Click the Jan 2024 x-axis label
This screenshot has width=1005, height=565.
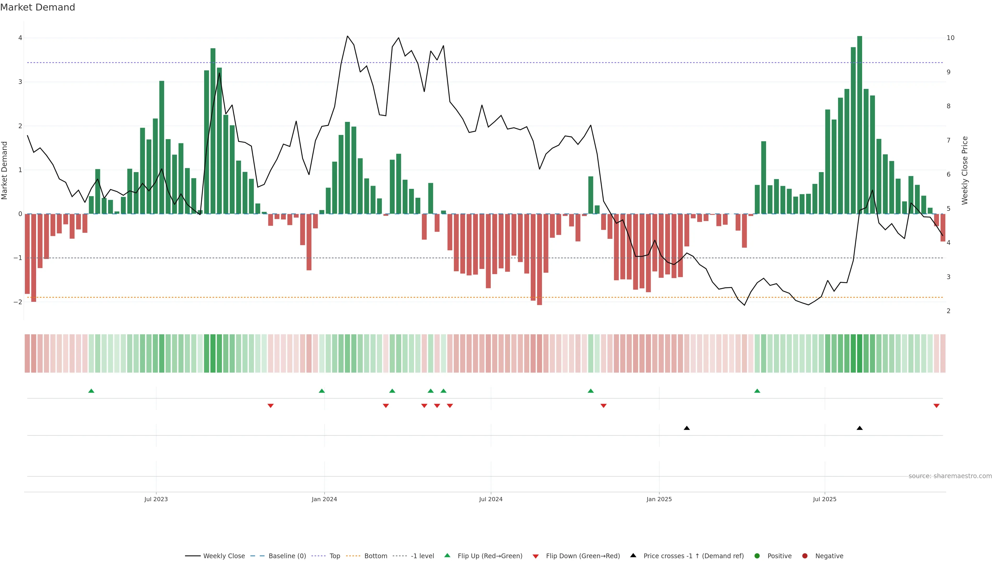[324, 499]
